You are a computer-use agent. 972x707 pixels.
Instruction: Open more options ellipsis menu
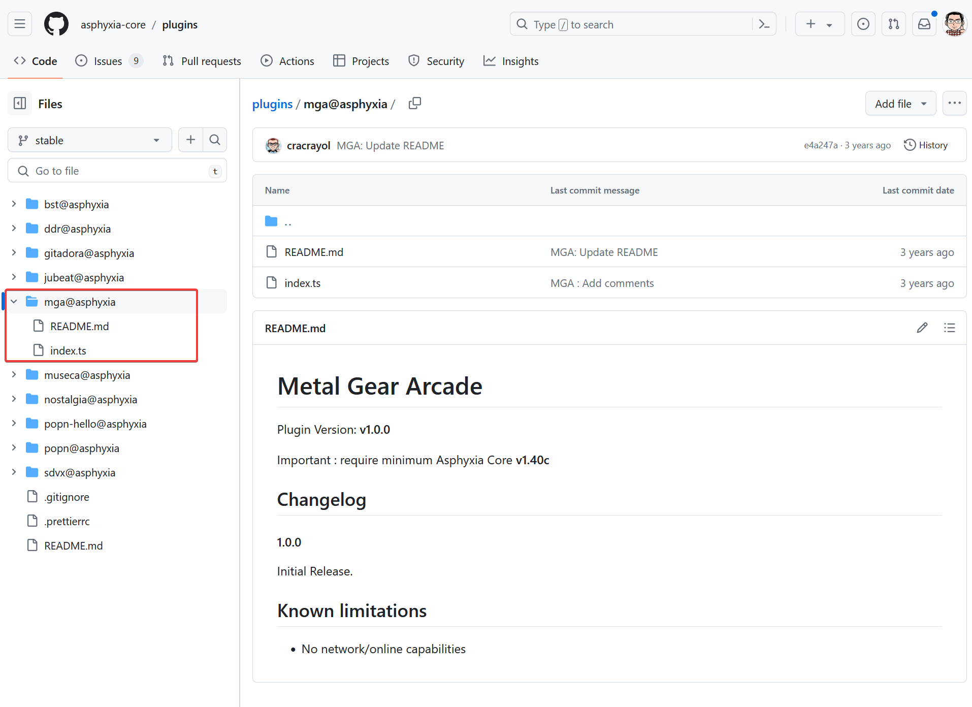point(954,103)
